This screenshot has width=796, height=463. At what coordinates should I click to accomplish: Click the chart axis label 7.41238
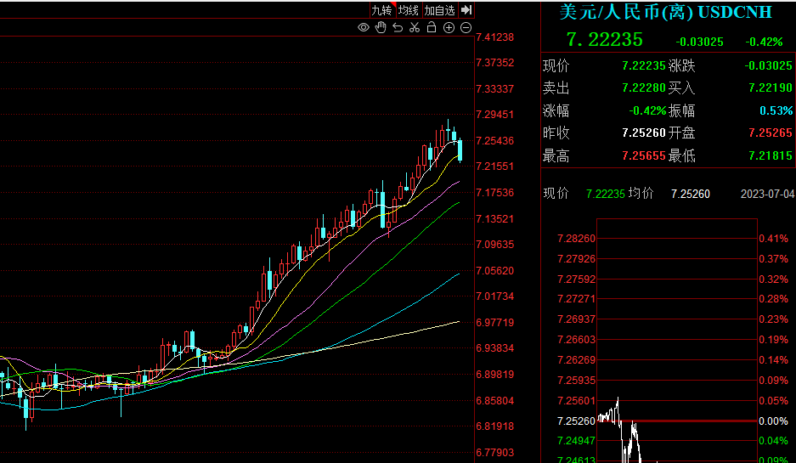coord(495,37)
